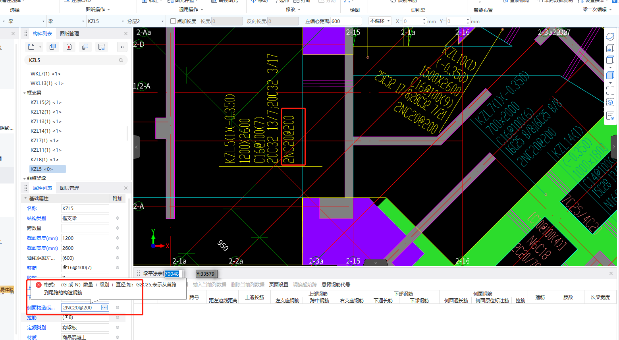Click the 截面宽度 value 1200
Image resolution: width=619 pixels, height=340 pixels.
pos(85,238)
